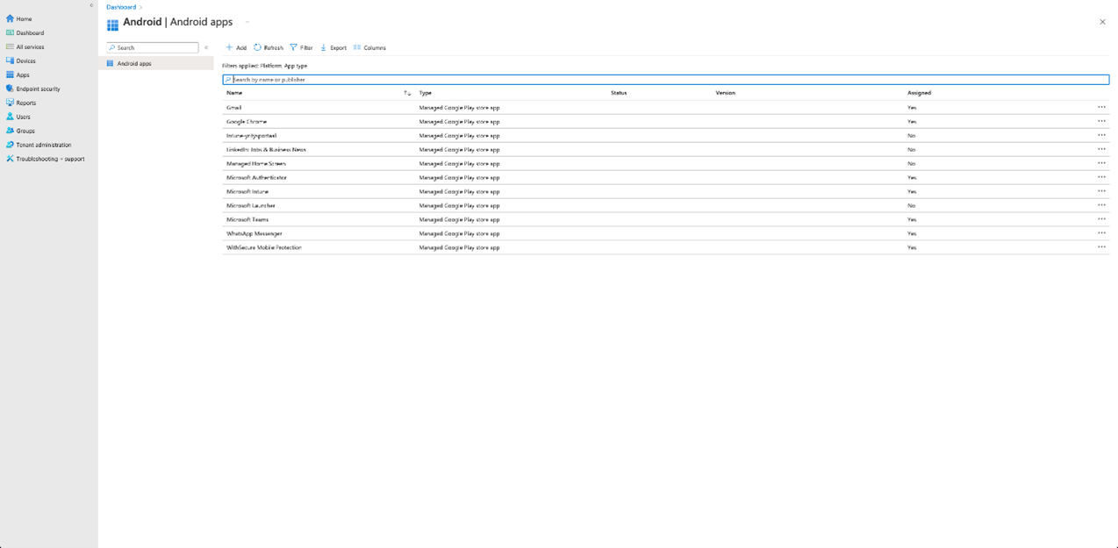Click the Export download icon

(324, 47)
